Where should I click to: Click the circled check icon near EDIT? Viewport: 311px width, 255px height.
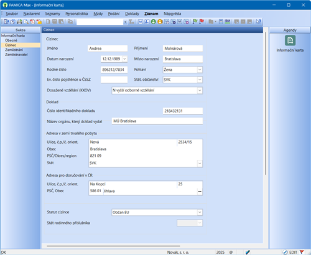[285, 252]
